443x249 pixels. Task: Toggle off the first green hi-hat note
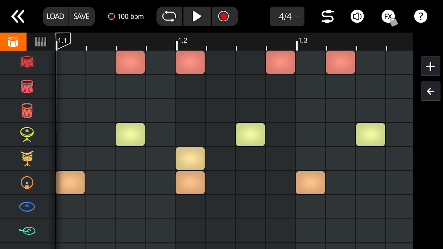tap(130, 135)
